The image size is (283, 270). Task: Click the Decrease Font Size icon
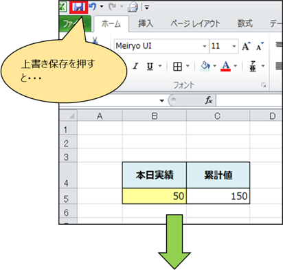pyautogui.click(x=260, y=46)
